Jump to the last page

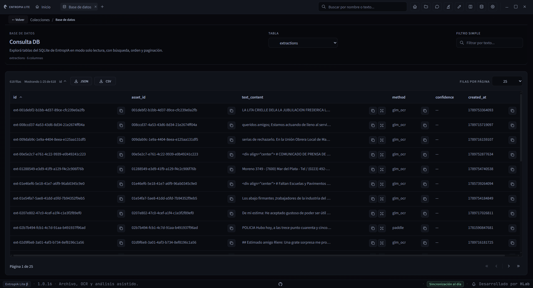point(518,266)
